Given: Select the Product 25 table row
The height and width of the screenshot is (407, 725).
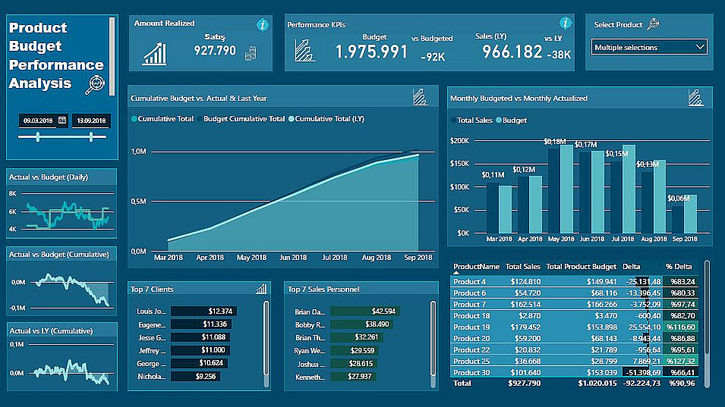Looking at the screenshot, I should tap(574, 361).
